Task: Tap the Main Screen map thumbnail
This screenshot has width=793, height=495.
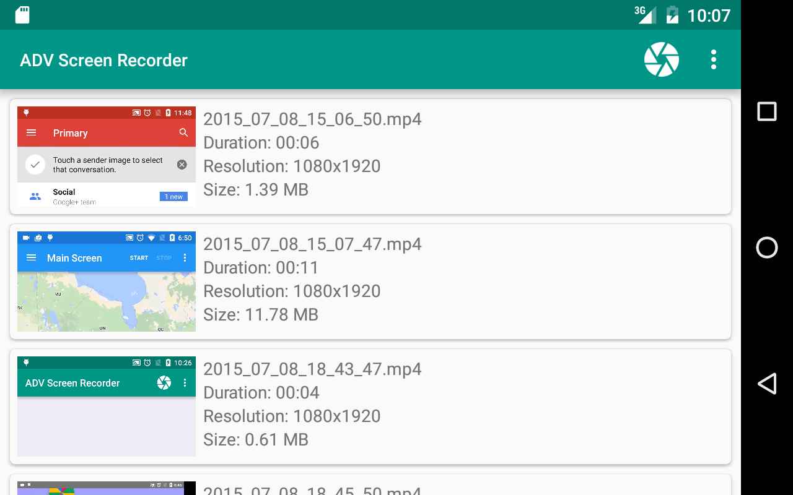Action: pos(106,281)
